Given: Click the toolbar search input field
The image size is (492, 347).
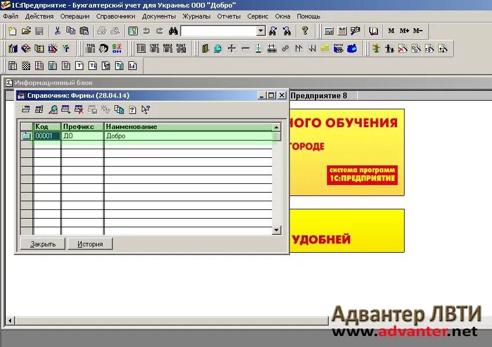Looking at the screenshot, I should [x=219, y=31].
